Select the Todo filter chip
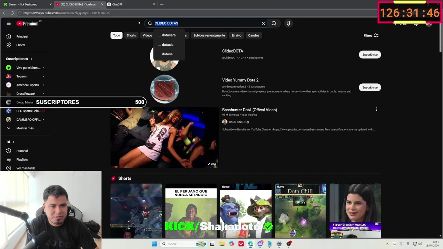The height and width of the screenshot is (249, 443). pyautogui.click(x=117, y=35)
